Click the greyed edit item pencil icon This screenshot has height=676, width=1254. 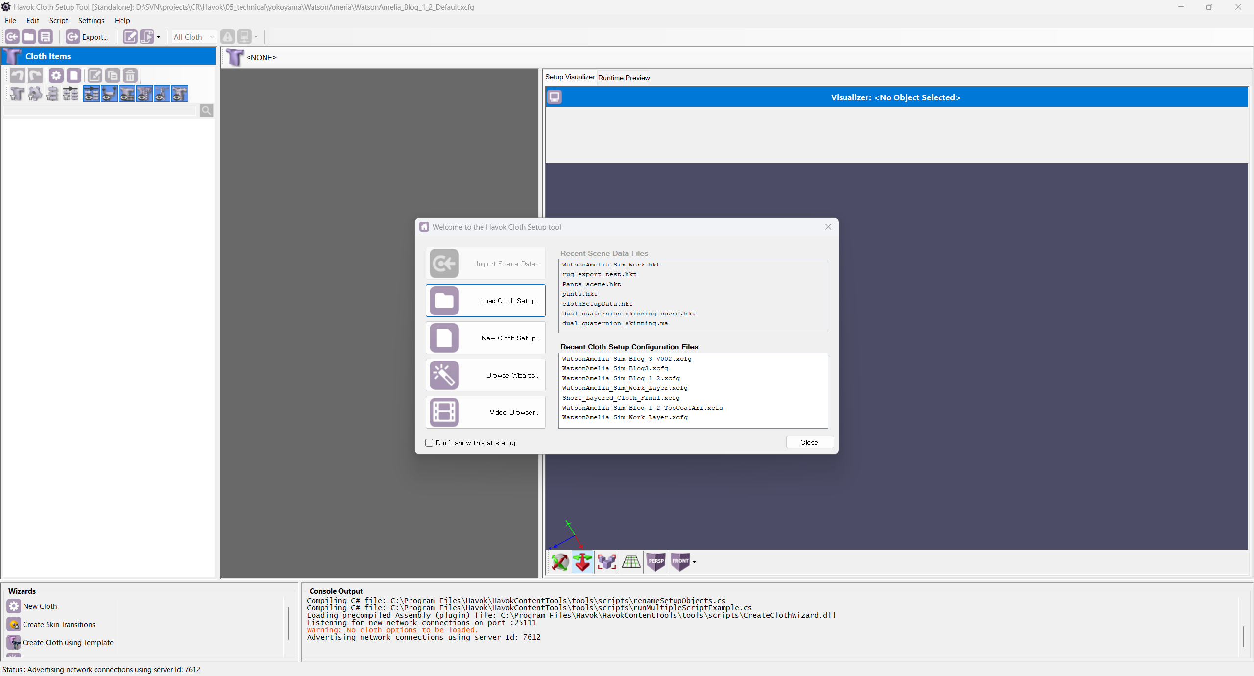coord(95,75)
